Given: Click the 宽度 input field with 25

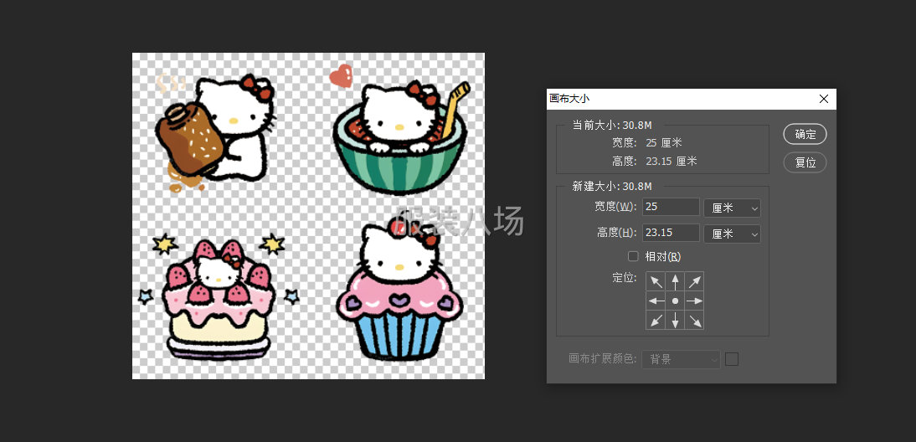Looking at the screenshot, I should (671, 207).
